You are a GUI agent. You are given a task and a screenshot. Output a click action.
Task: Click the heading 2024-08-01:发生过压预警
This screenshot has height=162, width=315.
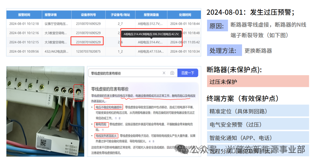(251, 12)
